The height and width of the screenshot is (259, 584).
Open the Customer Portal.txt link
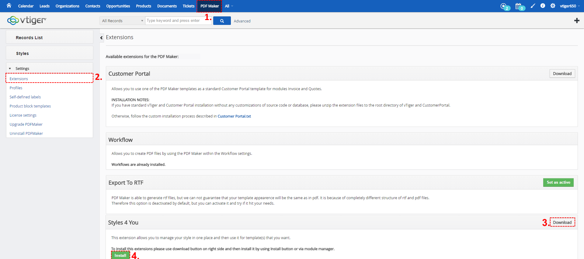(x=234, y=116)
